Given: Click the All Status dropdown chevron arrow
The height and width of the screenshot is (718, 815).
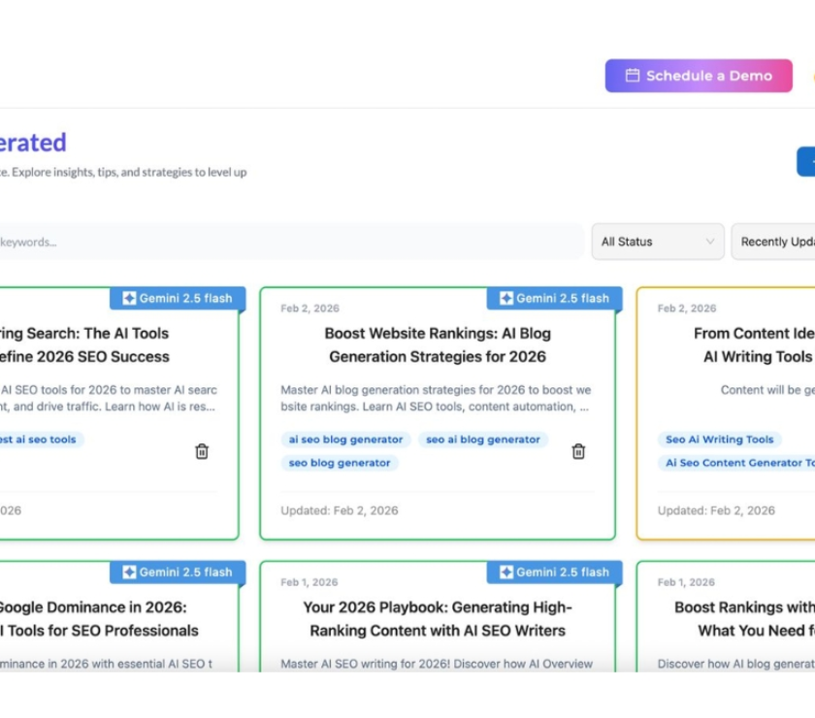Looking at the screenshot, I should (710, 242).
